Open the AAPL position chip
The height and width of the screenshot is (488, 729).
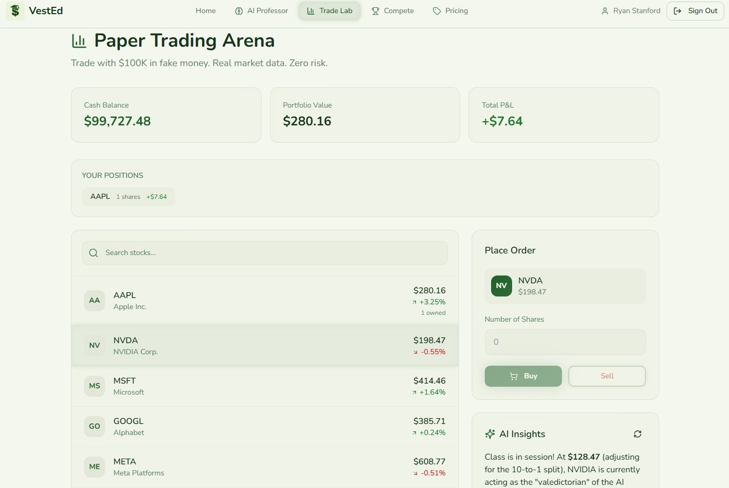point(129,197)
